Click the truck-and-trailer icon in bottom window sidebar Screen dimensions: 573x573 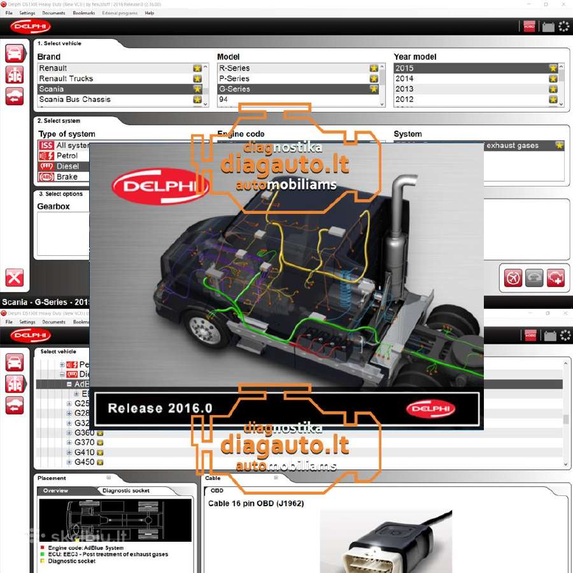15,384
